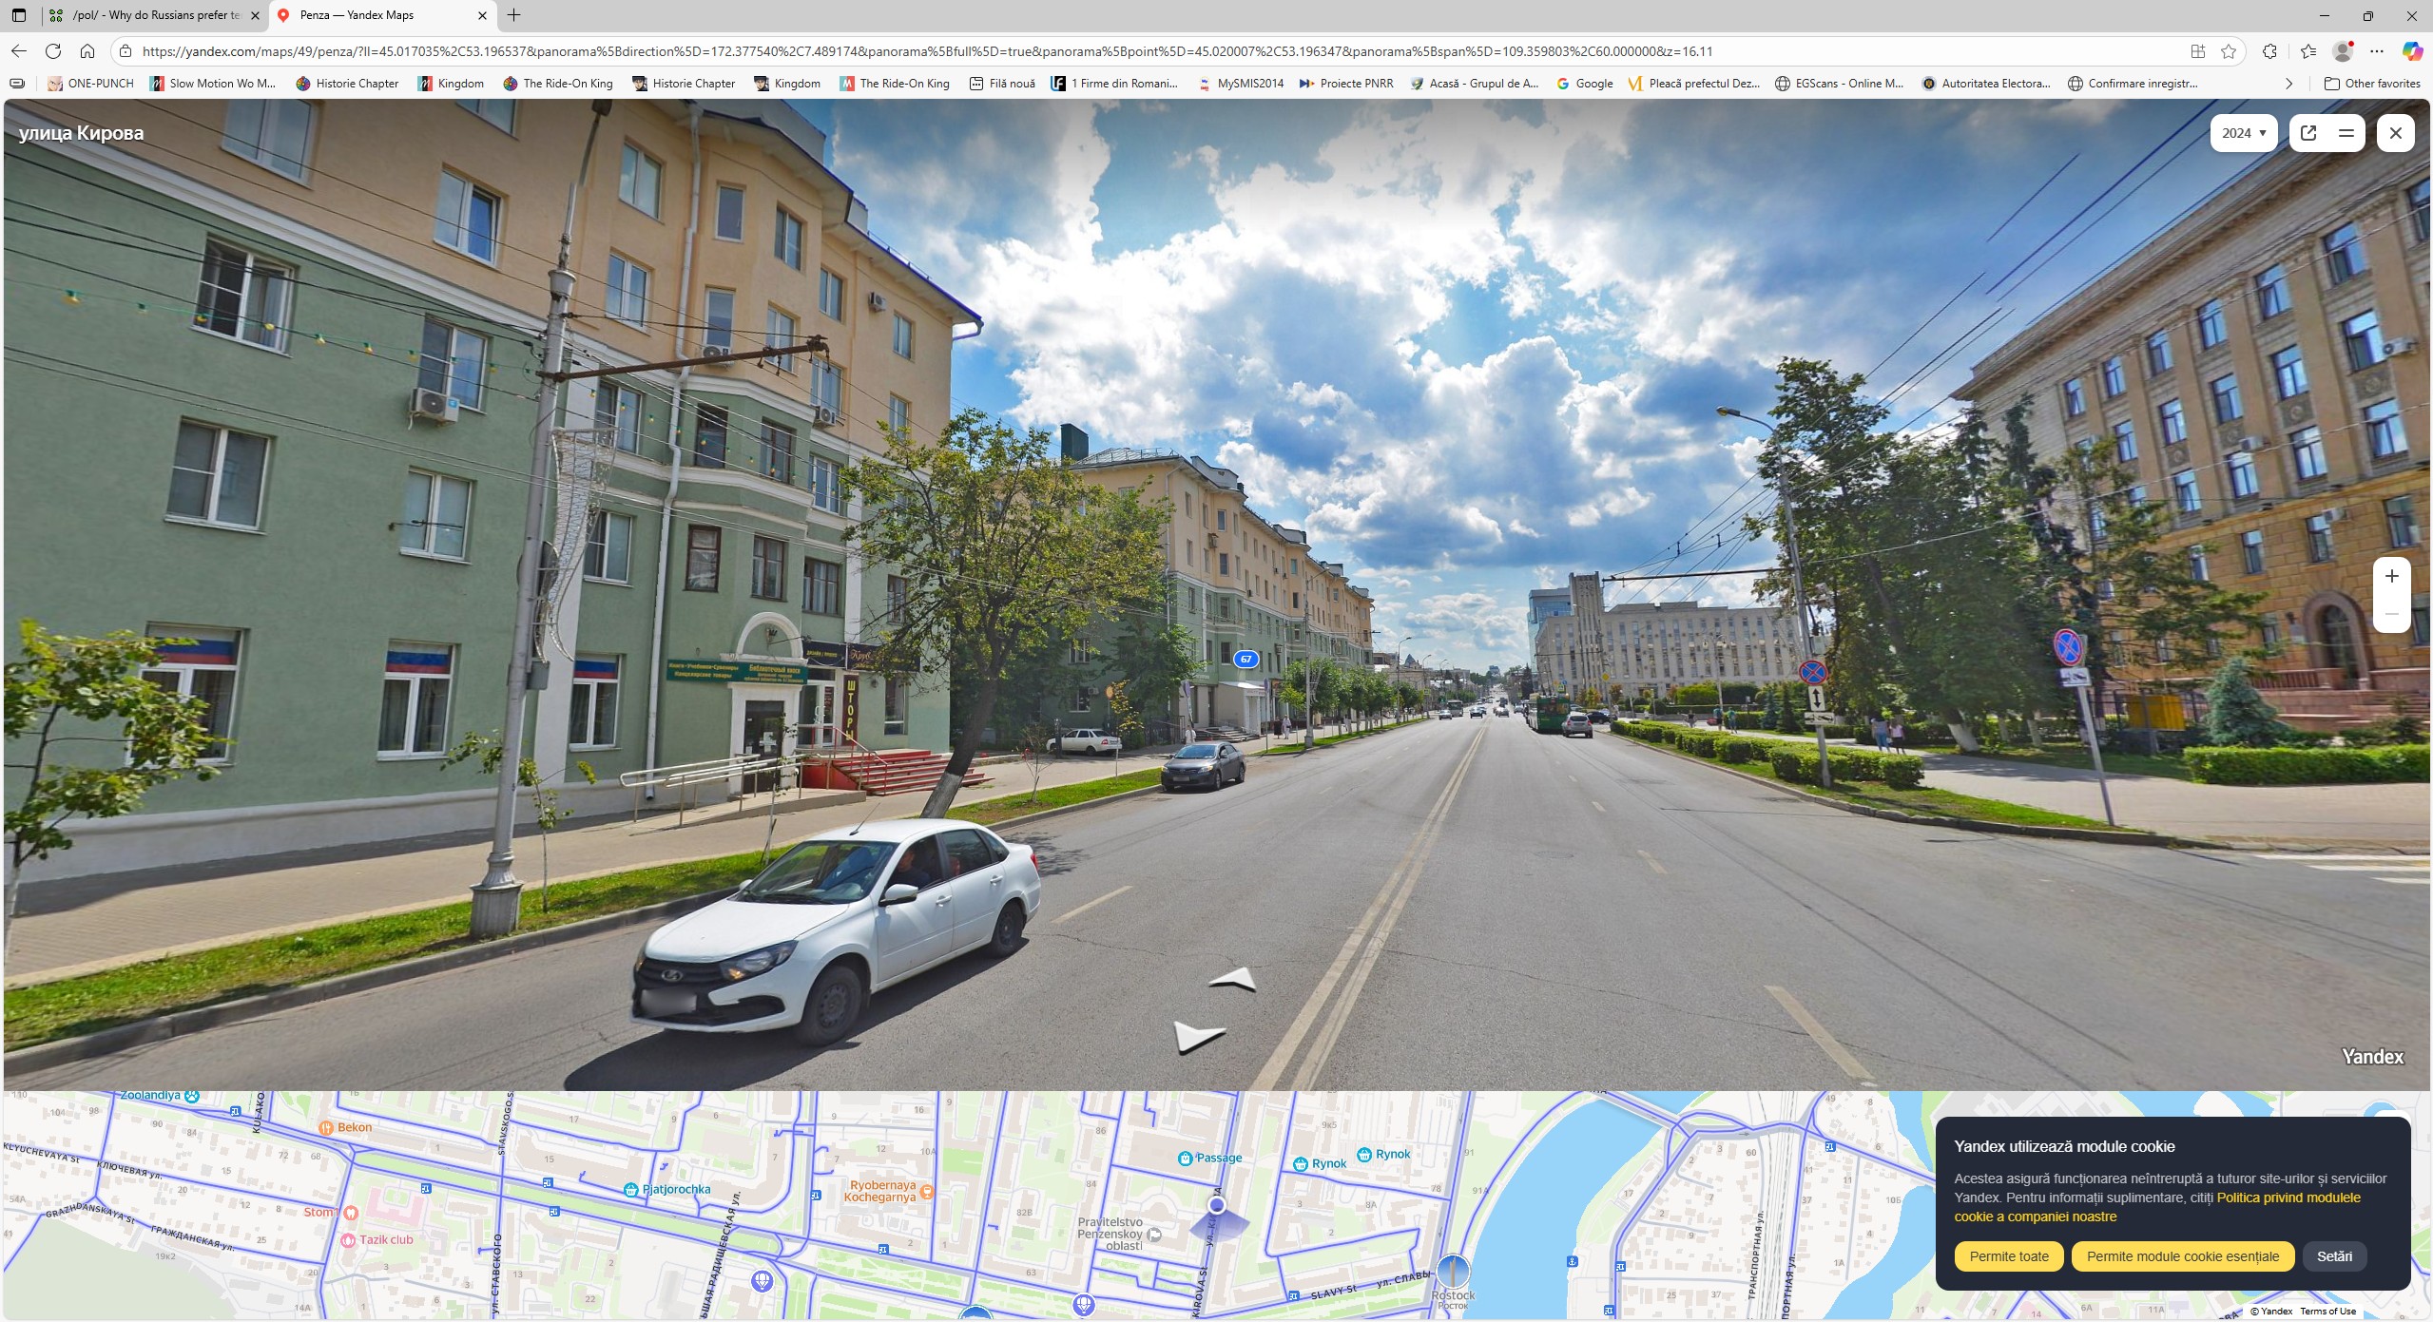The height and width of the screenshot is (1322, 2433).
Task: Expand the Other favorites folder
Action: point(2371,84)
